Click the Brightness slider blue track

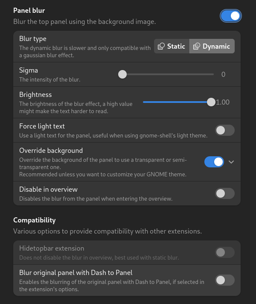pyautogui.click(x=175, y=102)
